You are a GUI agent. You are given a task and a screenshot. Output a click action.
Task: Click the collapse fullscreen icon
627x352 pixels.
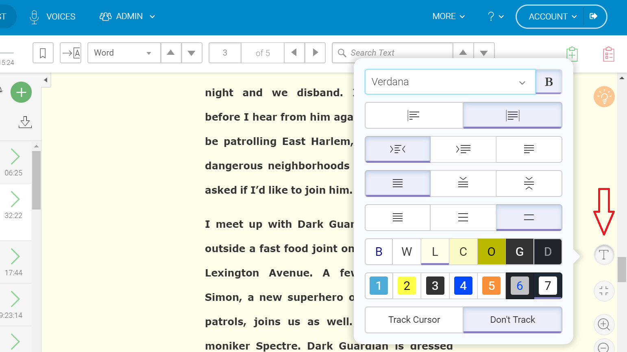pyautogui.click(x=604, y=291)
